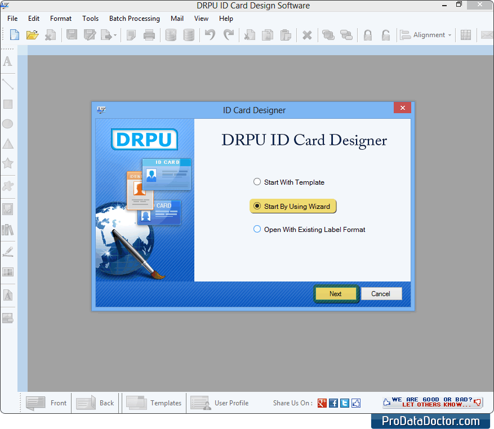
Task: Click the Next button
Action: [x=336, y=293]
